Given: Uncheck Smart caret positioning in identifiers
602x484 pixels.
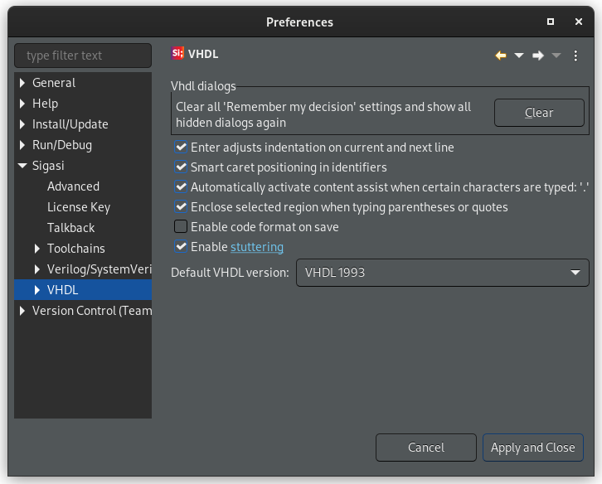Looking at the screenshot, I should [181, 167].
